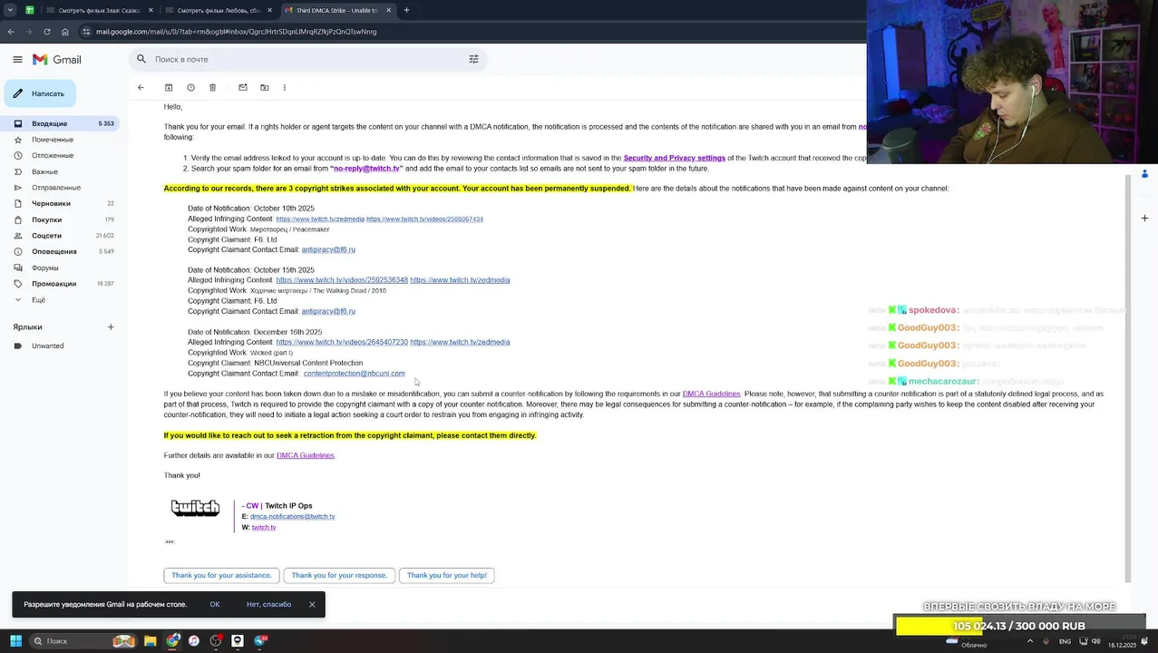
Task: Click the browser address bar URL
Action: tap(236, 31)
